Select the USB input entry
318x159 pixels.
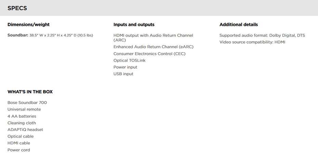[123, 74]
